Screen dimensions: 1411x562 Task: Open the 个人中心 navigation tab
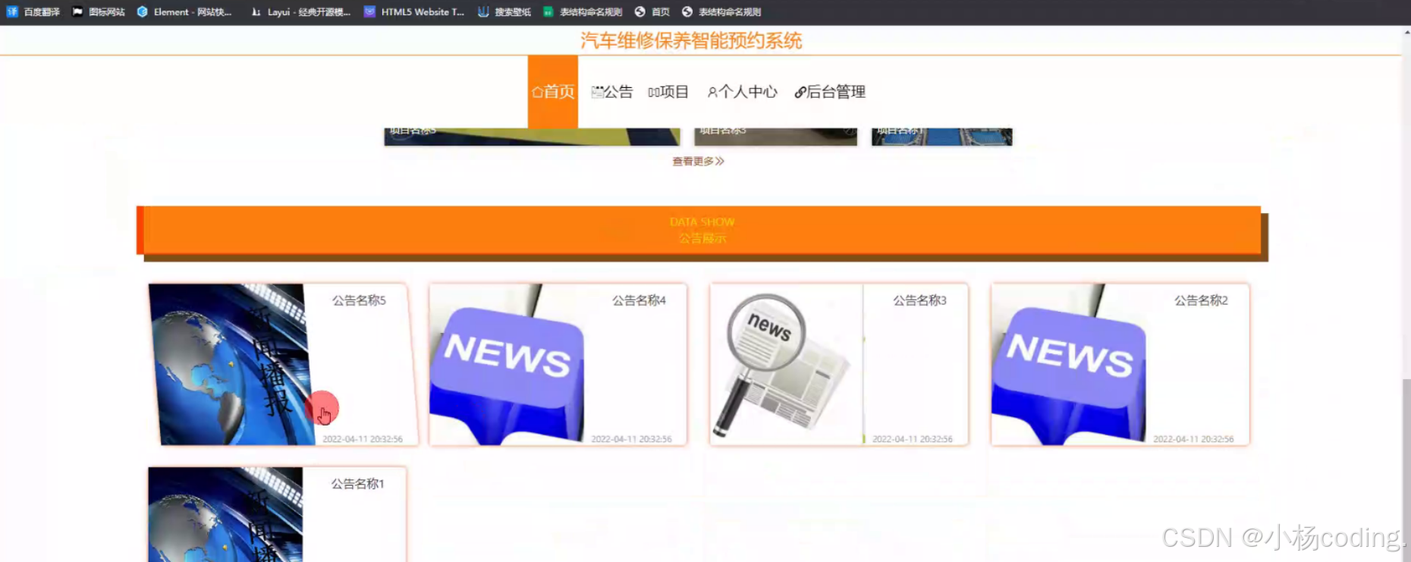tap(742, 92)
